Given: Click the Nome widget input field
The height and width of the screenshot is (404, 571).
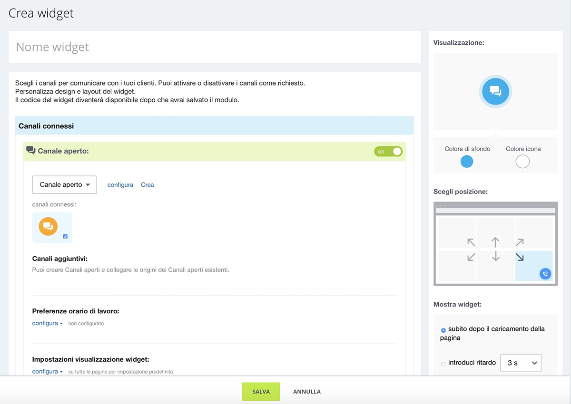Looking at the screenshot, I should coord(215,47).
